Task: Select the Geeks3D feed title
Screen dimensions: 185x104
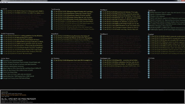Action: tap(4, 9)
